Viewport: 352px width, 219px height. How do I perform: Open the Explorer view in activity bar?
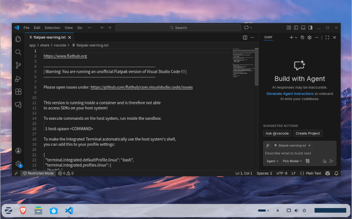[18, 39]
